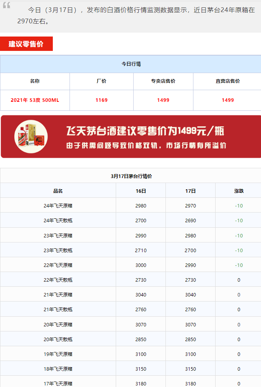Image resolution: width=261 pixels, height=387 pixels.
Task: Select the 24年飞天原箱 row name
Action: [58, 206]
